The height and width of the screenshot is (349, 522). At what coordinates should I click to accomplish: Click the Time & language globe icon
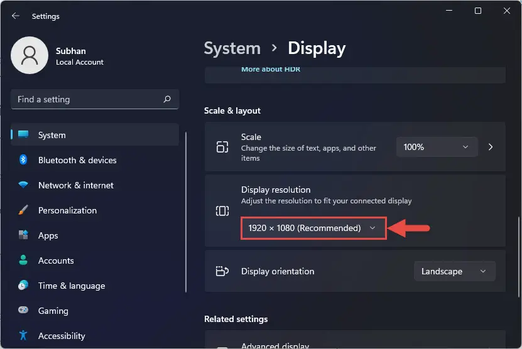23,286
